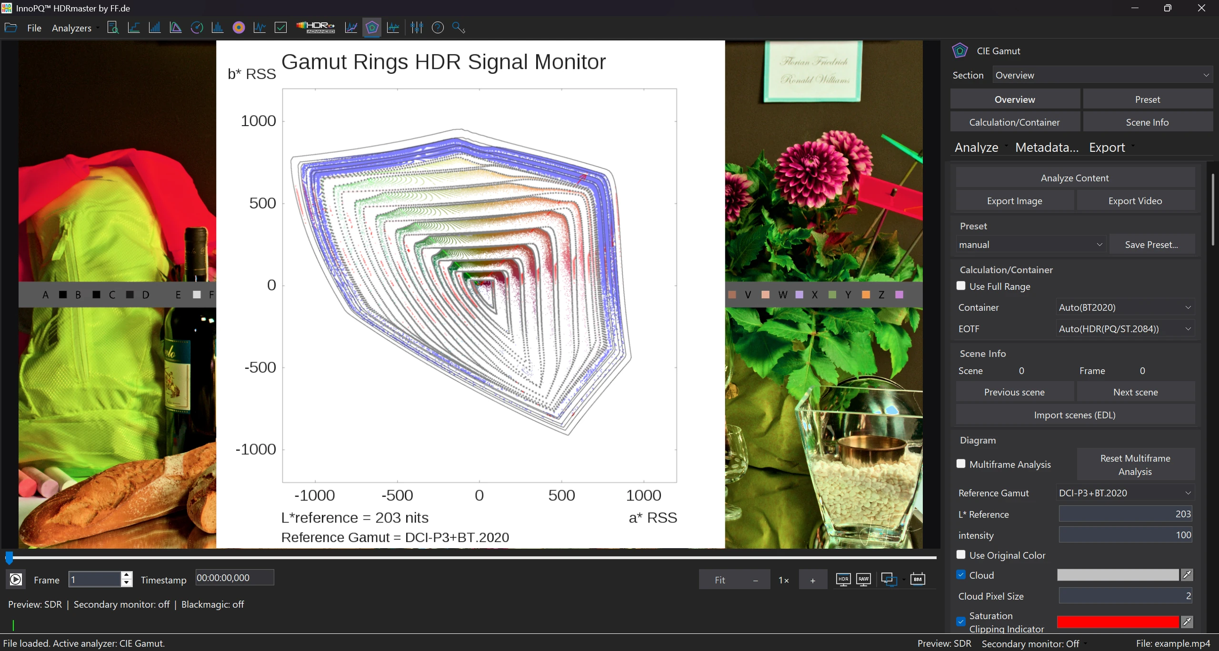Jump to Calculation/Container section
Screen dimensions: 1219x651
click(x=1015, y=122)
